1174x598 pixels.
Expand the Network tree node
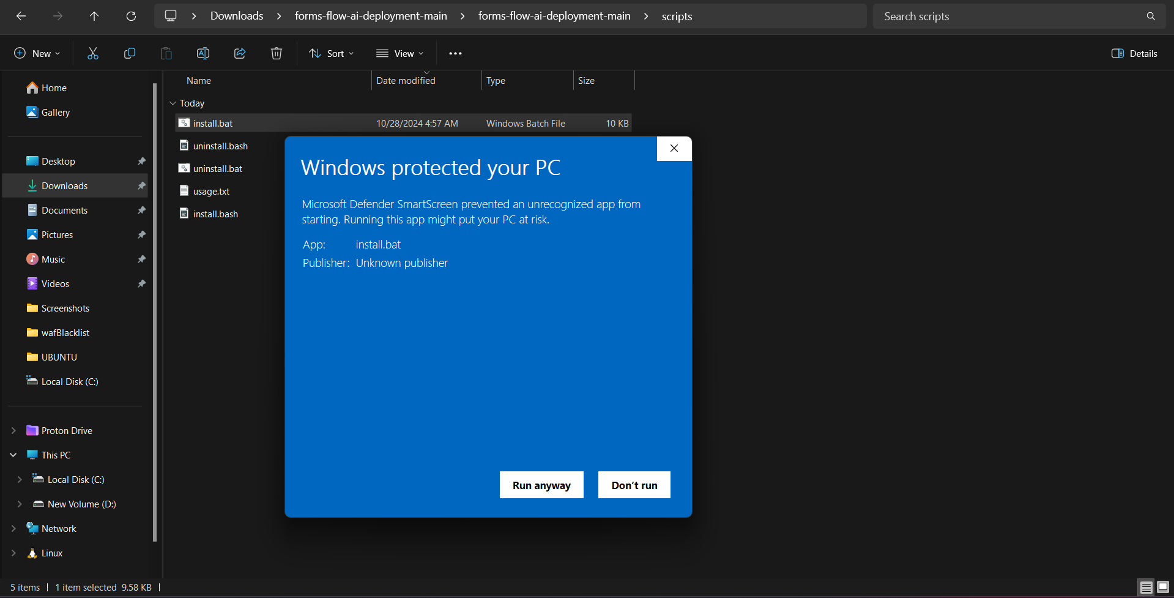[x=13, y=529]
